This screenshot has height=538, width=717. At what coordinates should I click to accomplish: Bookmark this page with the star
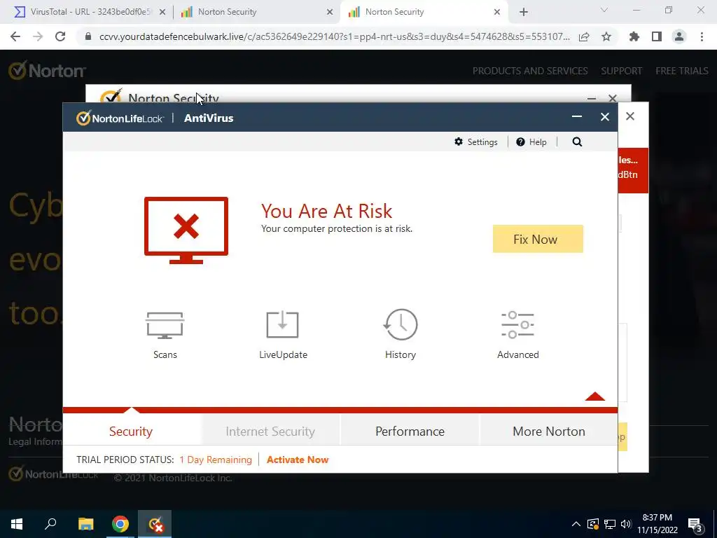pyautogui.click(x=606, y=36)
